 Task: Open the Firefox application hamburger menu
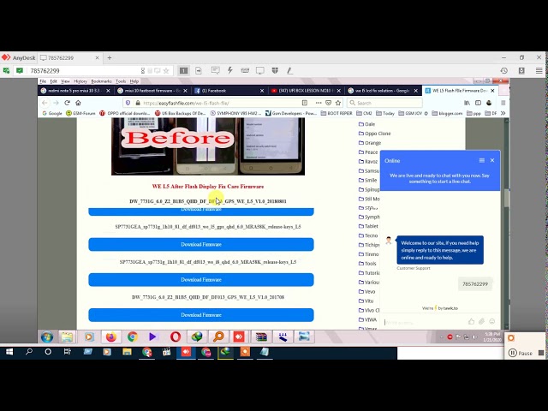coord(503,103)
